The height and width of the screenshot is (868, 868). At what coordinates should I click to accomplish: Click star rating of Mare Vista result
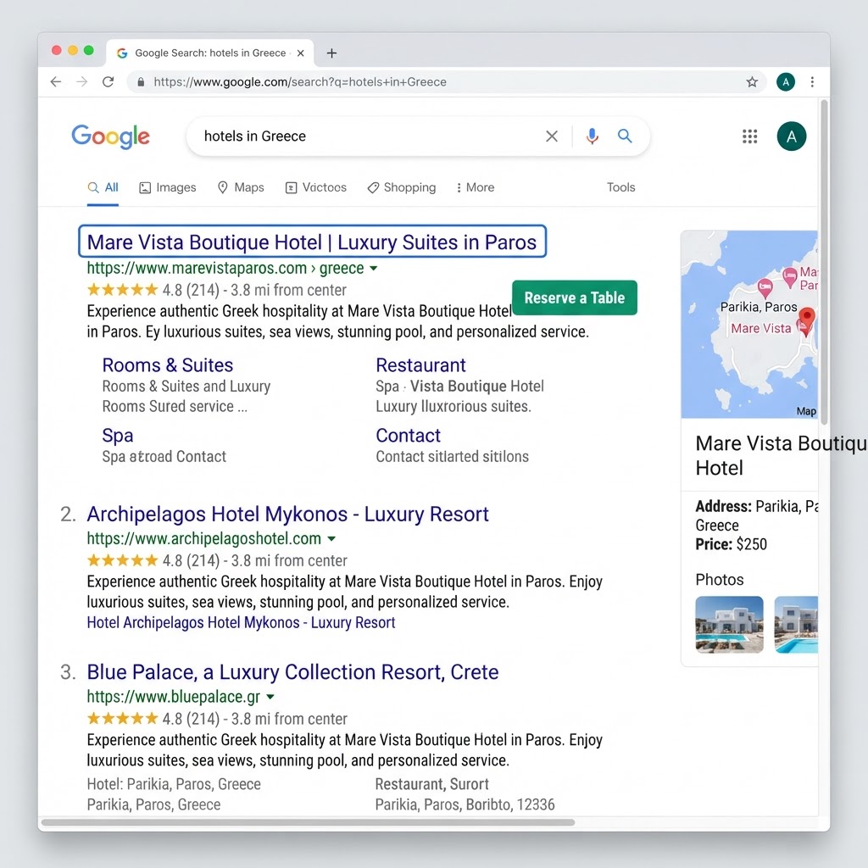(x=122, y=290)
